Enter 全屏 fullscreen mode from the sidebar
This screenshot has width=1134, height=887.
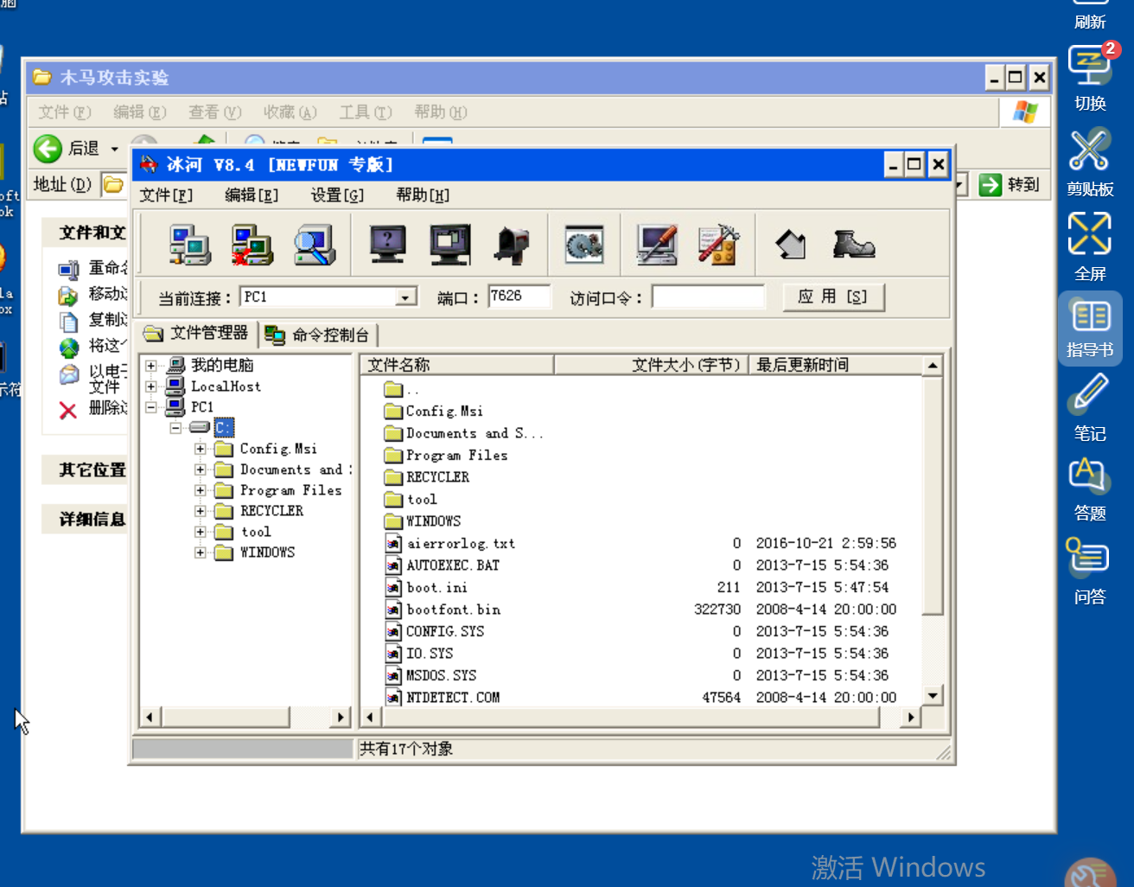point(1090,248)
